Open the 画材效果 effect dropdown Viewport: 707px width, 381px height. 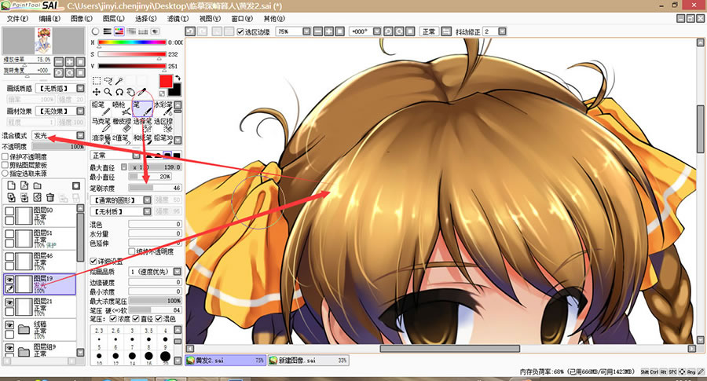[x=80, y=111]
